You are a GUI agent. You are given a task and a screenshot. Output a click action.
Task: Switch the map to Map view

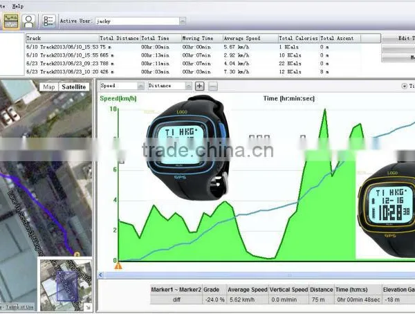click(x=49, y=87)
